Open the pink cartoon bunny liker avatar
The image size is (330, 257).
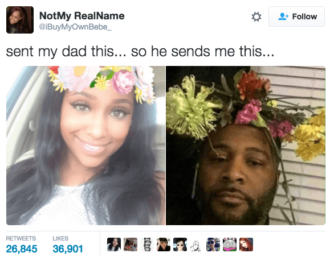(230, 244)
